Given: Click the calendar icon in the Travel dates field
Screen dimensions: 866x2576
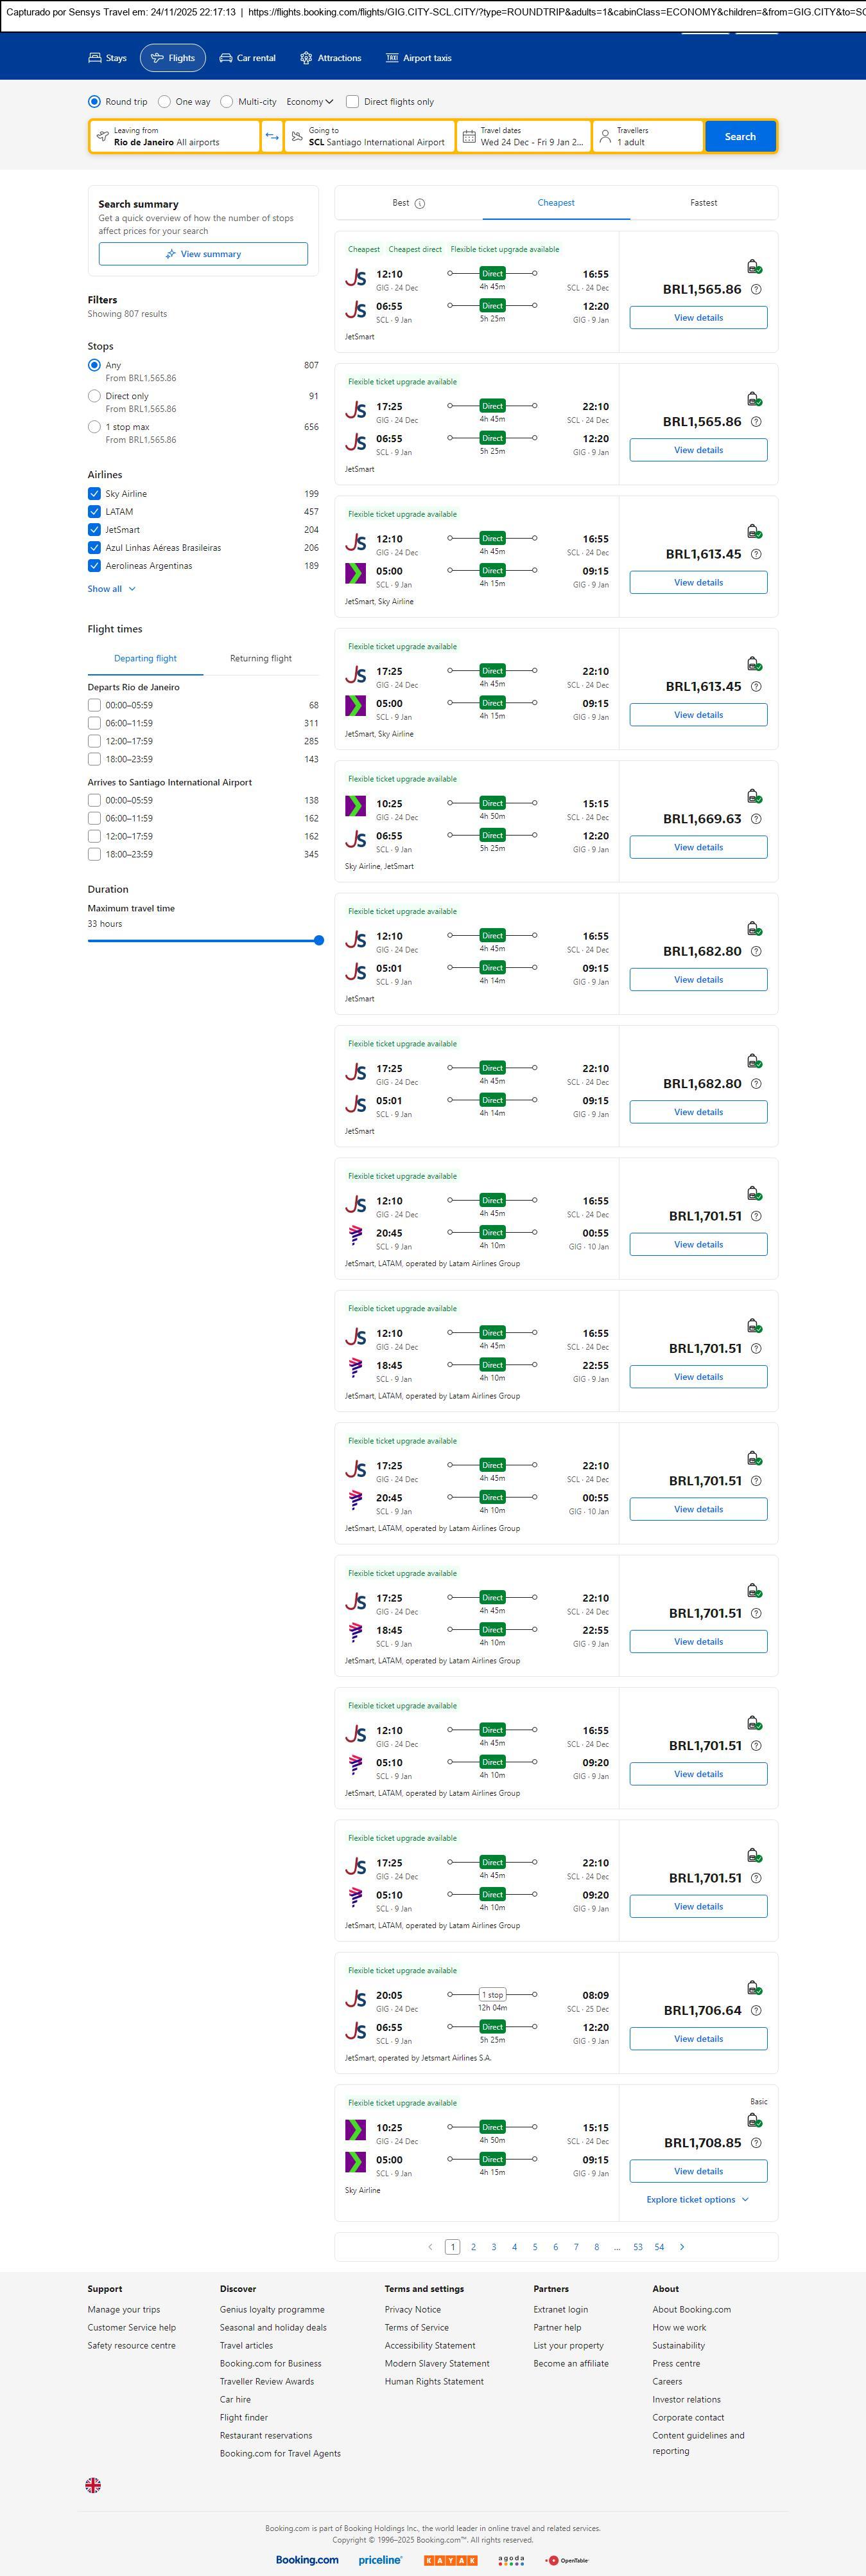Looking at the screenshot, I should click(469, 137).
